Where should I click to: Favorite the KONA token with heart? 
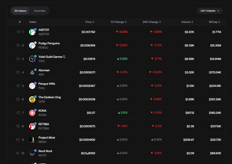pyautogui.click(x=18, y=113)
